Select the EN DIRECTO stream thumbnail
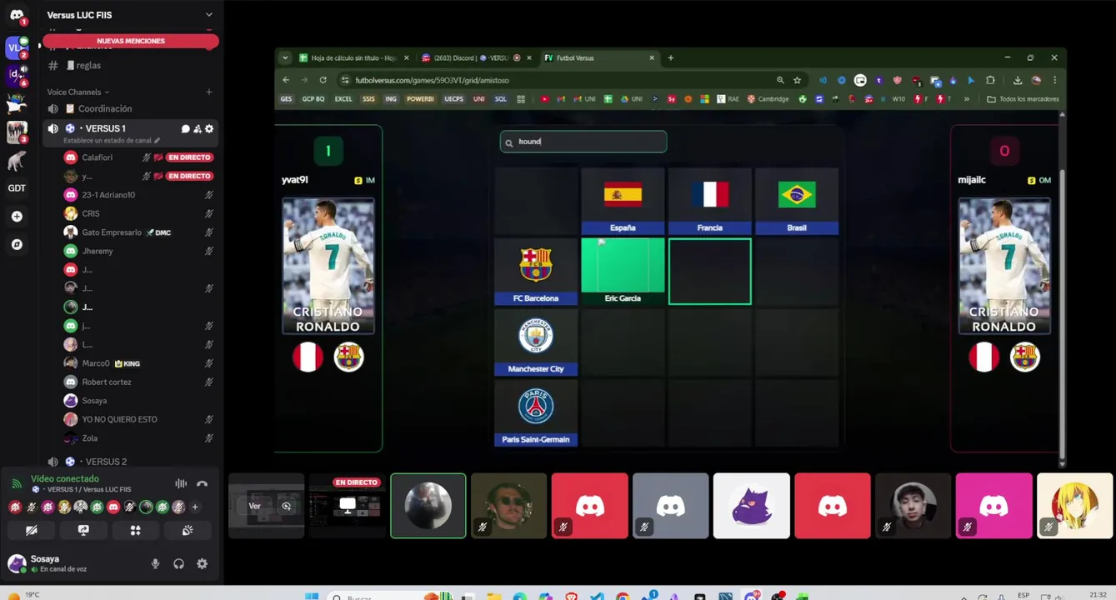 click(348, 506)
